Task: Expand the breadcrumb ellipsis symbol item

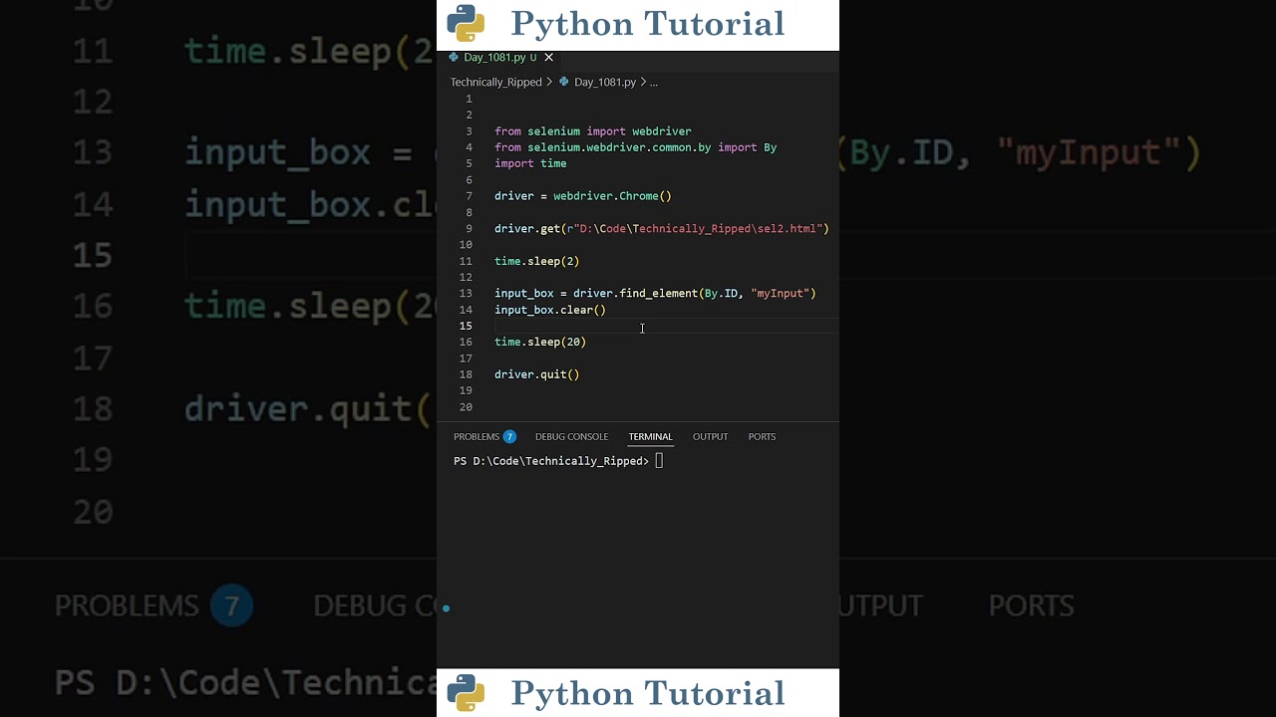Action: pos(653,83)
